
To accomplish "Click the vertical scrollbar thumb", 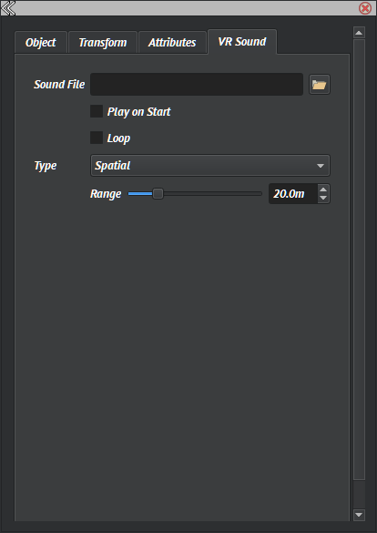I will 359,260.
